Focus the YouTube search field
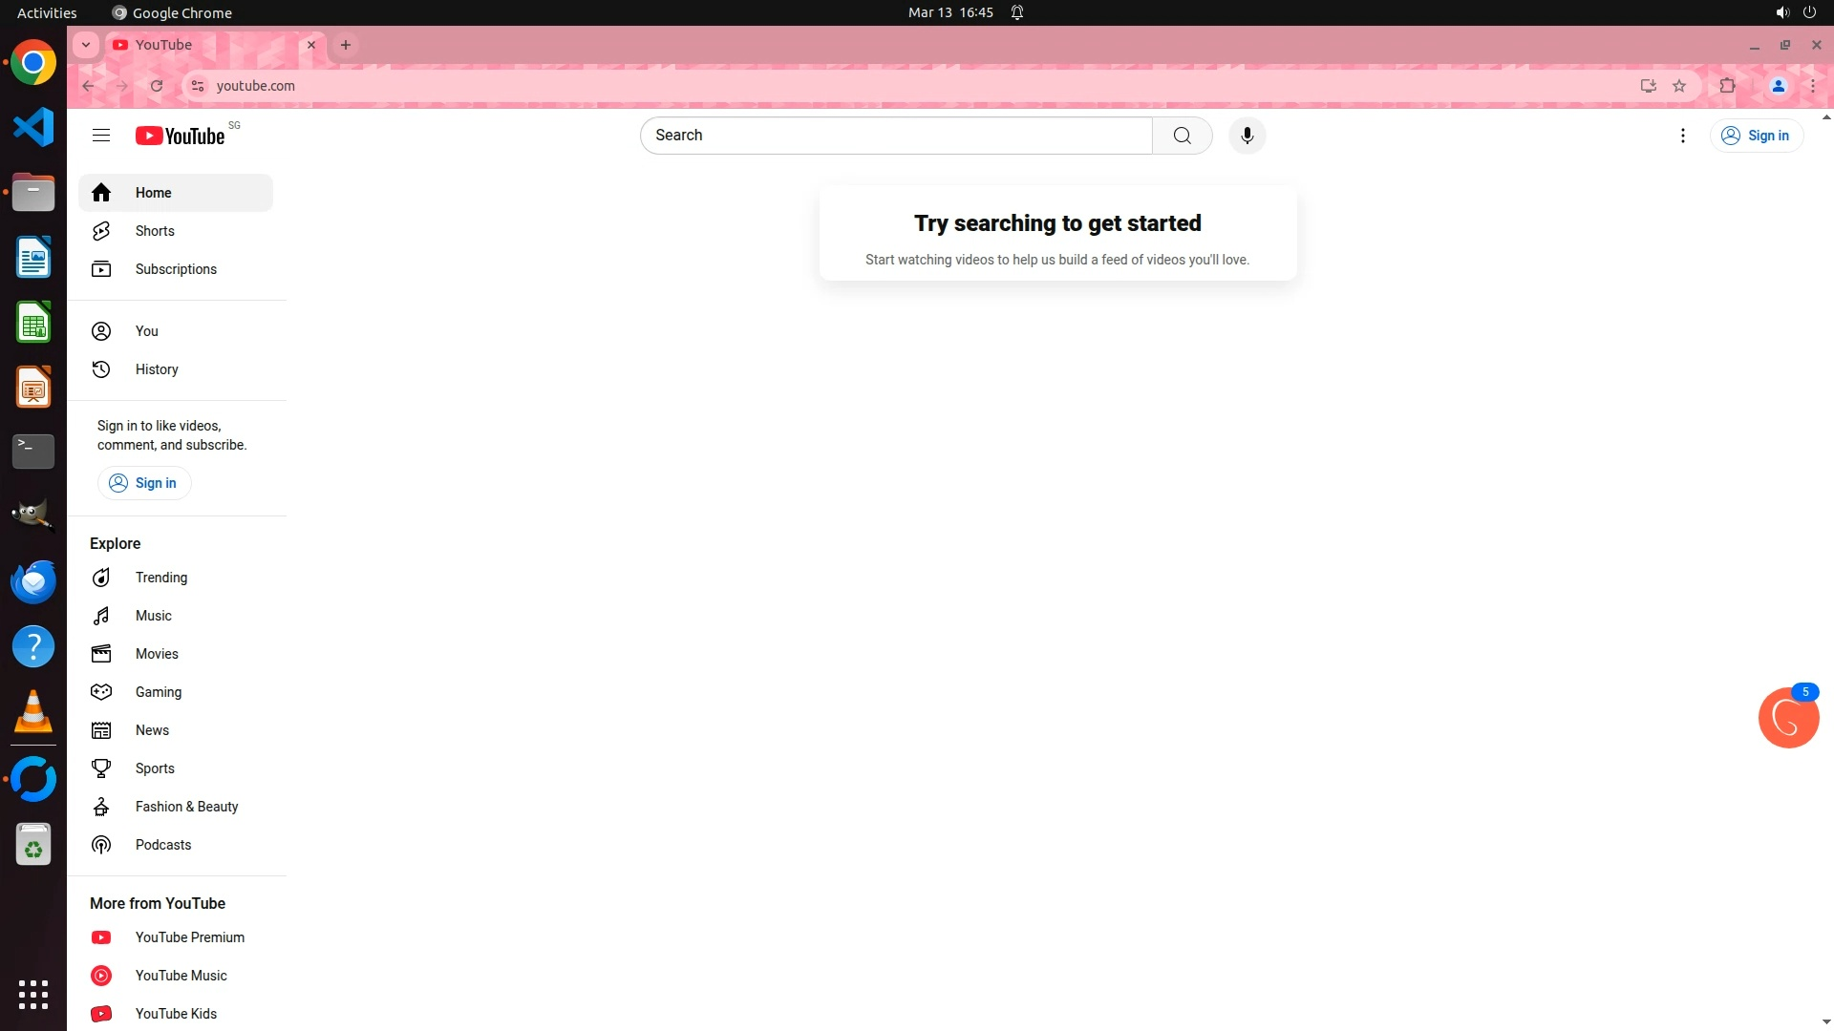This screenshot has width=1834, height=1031. (896, 136)
